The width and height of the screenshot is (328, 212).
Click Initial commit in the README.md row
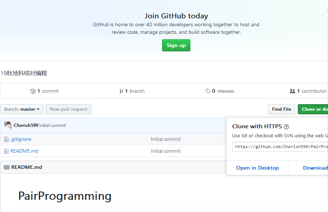point(166,151)
